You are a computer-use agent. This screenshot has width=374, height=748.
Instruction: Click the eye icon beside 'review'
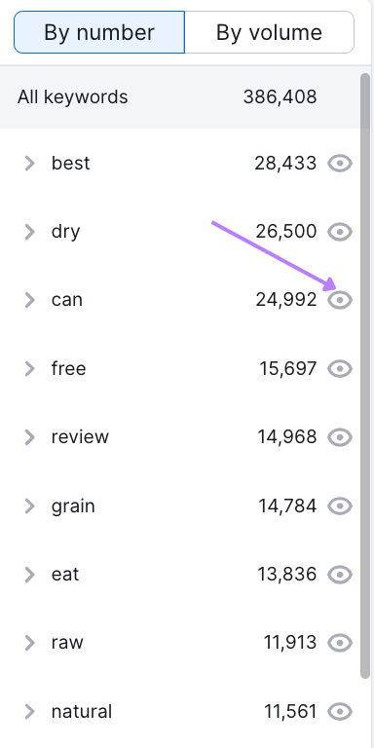tap(340, 437)
